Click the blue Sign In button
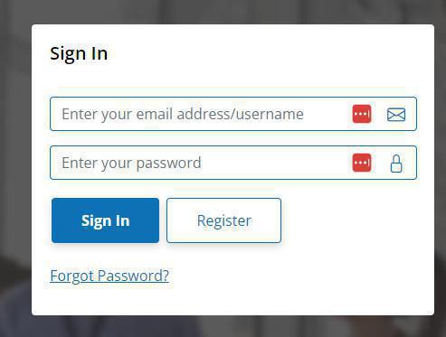This screenshot has height=337, width=446. [x=105, y=220]
